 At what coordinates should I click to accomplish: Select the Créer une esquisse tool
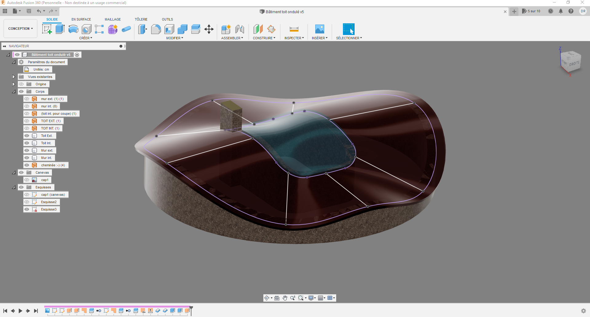coord(47,29)
